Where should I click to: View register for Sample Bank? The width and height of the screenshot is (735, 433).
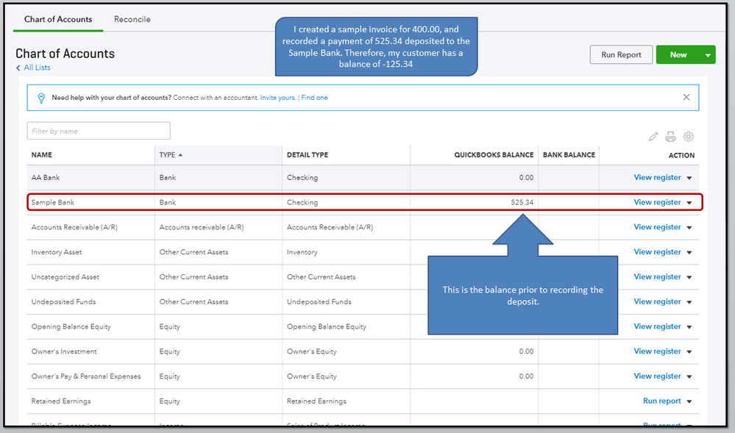coord(657,202)
